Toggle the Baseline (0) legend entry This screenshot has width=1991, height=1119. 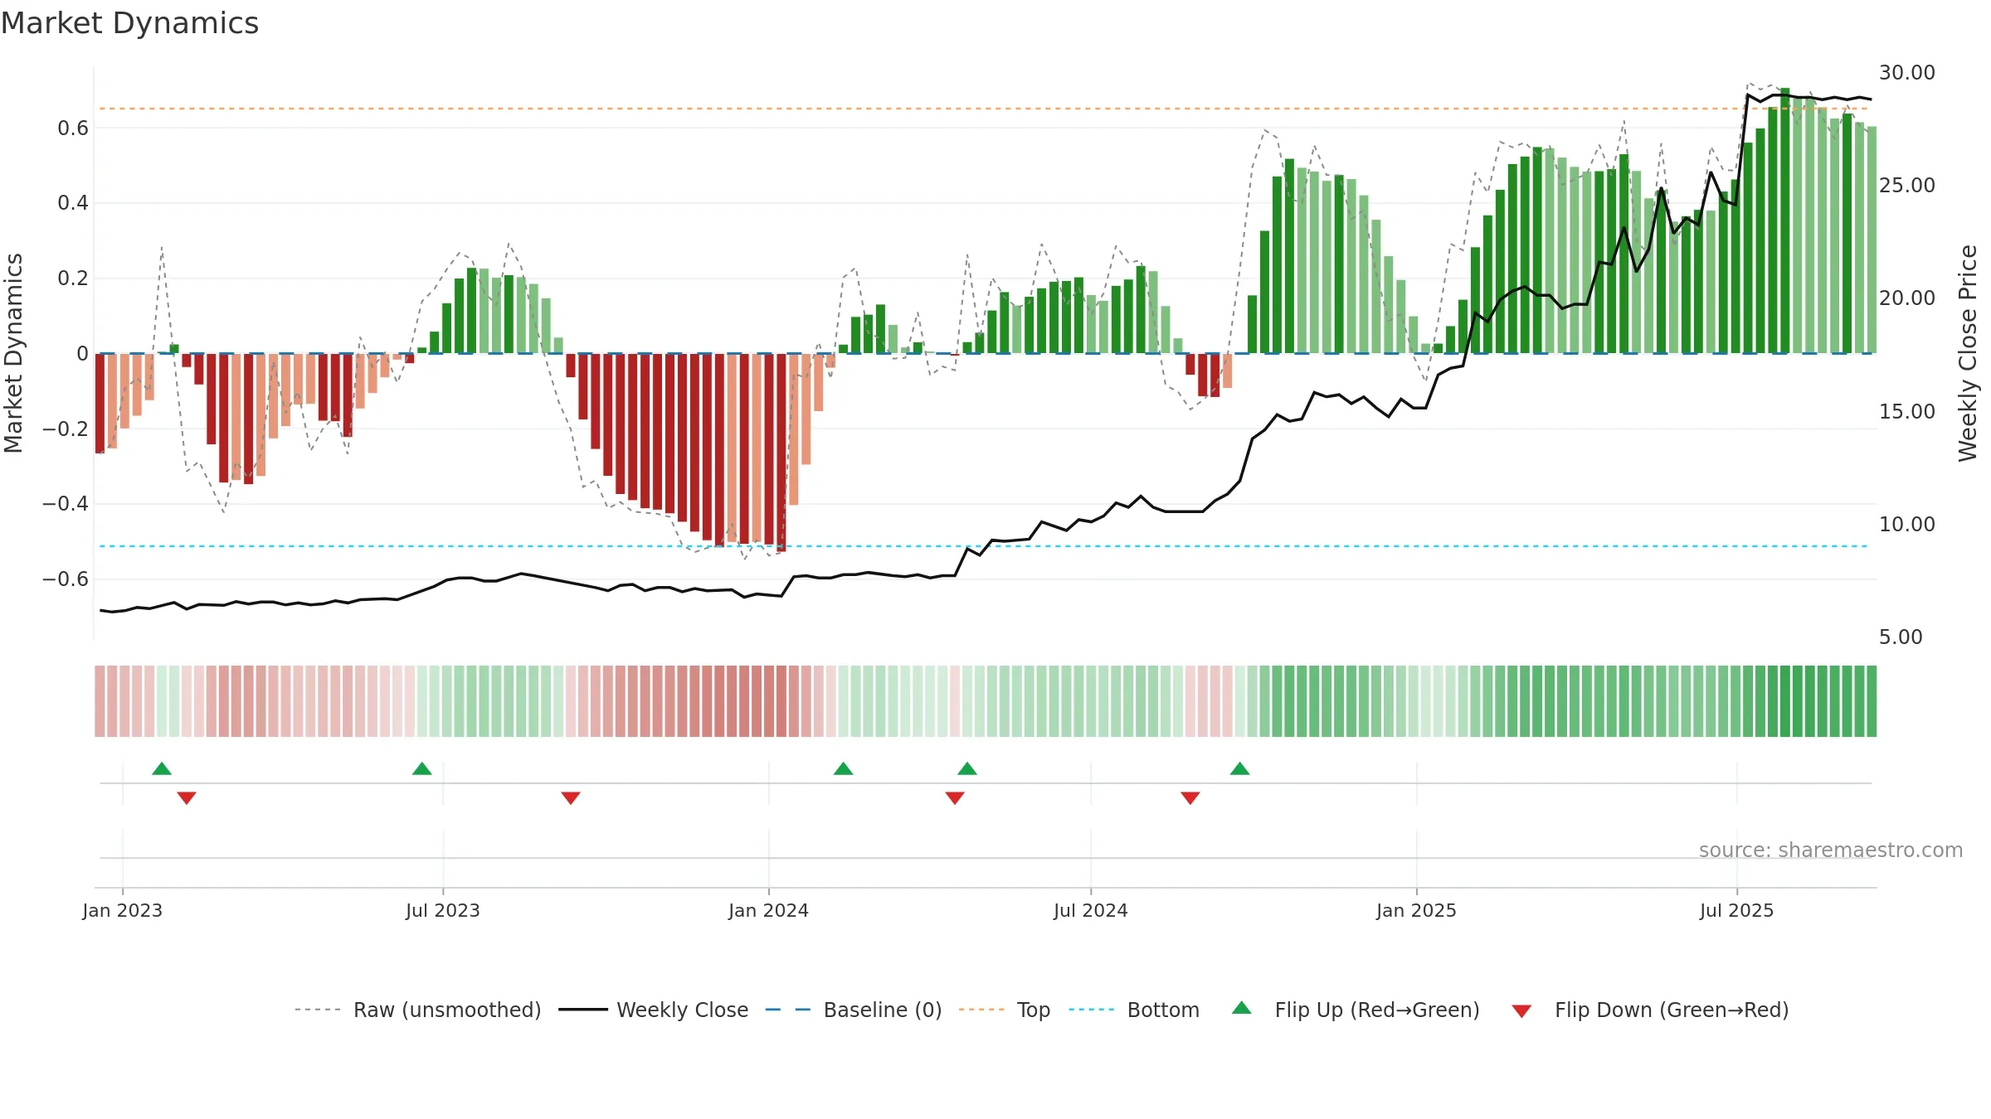(853, 1010)
